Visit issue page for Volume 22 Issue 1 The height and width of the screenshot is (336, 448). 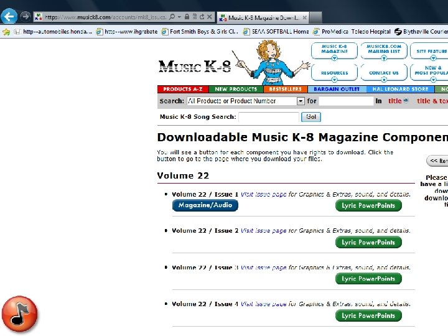coord(263,195)
